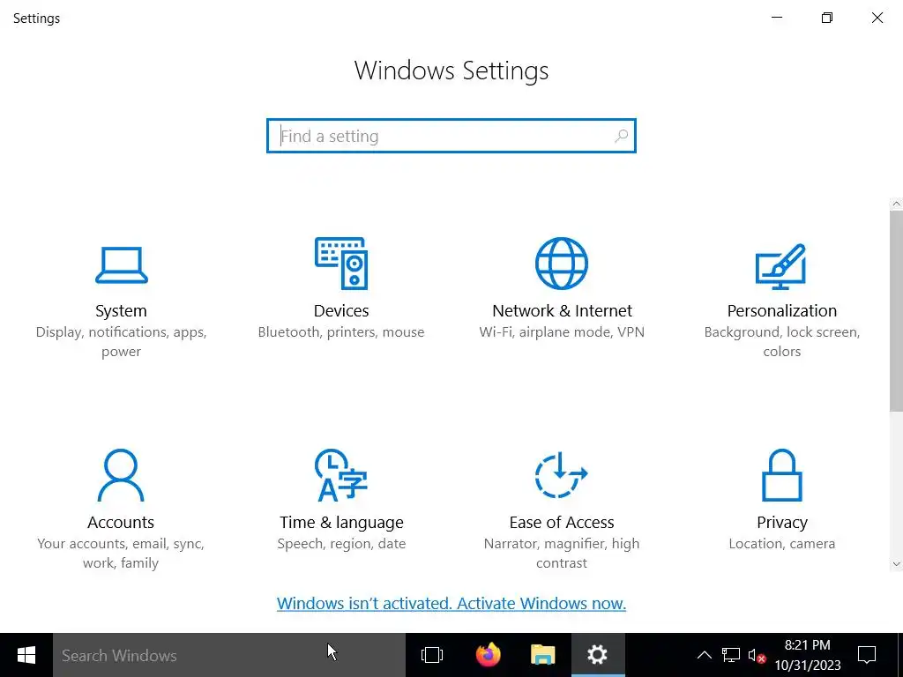The image size is (903, 677).
Task: Open the Accounts person icon
Action: click(121, 475)
